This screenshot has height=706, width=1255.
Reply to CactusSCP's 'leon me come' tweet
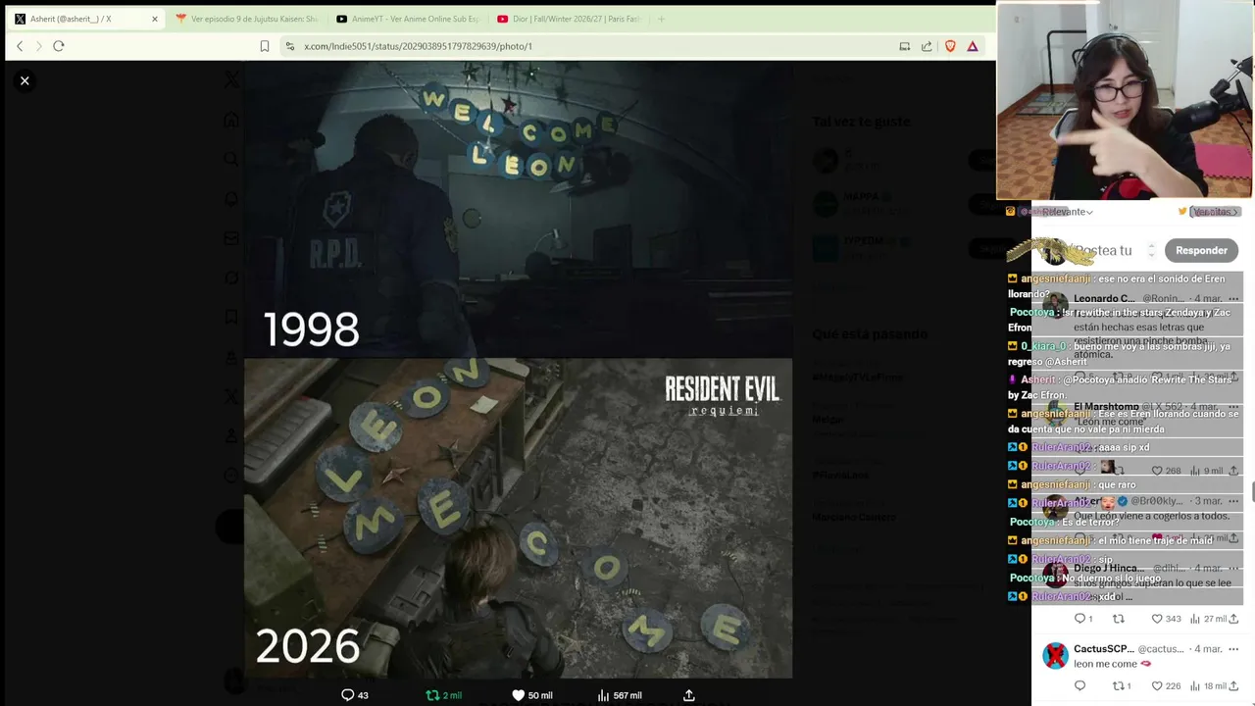click(x=1080, y=686)
